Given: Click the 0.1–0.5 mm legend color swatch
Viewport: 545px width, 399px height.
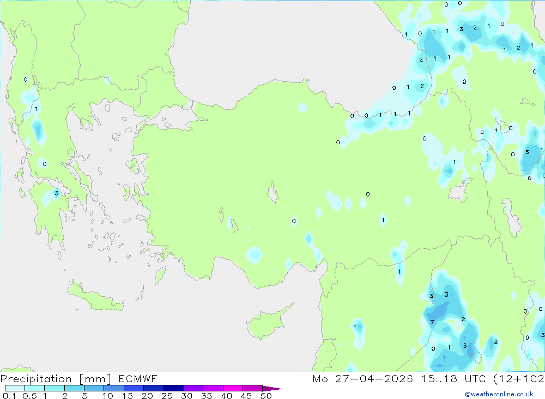Looking at the screenshot, I should point(15,388).
